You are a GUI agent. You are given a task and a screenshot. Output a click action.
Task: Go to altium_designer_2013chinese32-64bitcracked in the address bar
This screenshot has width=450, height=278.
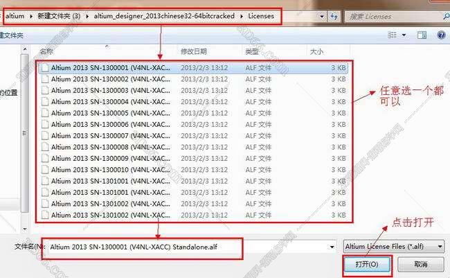click(x=164, y=16)
